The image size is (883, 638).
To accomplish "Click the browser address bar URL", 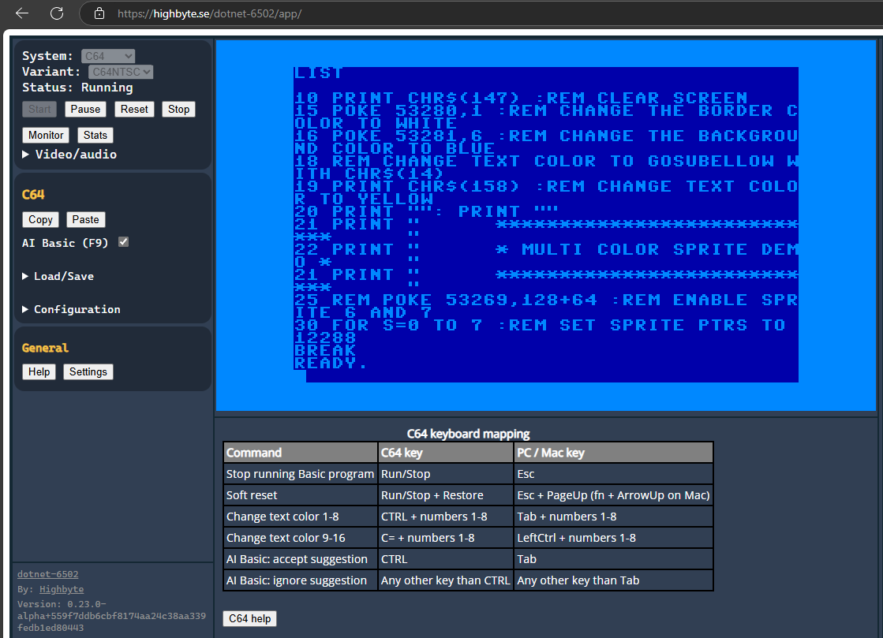I will [x=209, y=13].
